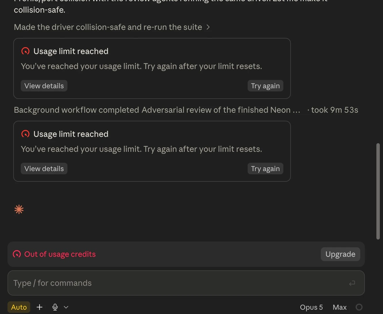Viewport: 383px width, 314px height.
Task: Click the 'Out of usage credits' warning text
Action: 60,254
